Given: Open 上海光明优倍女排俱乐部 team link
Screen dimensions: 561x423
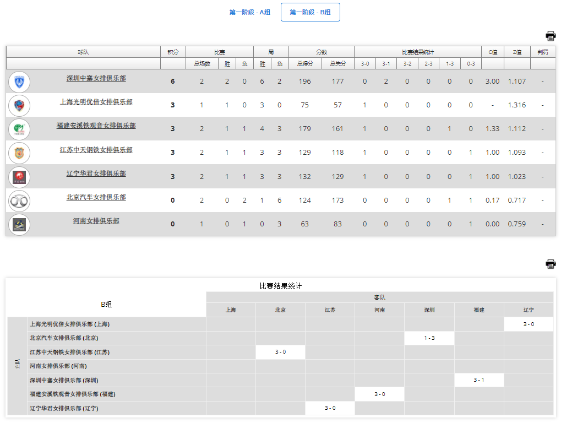Looking at the screenshot, I should 96,102.
